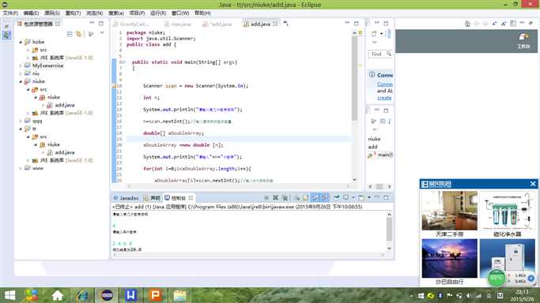This screenshot has width=540, height=303.
Task: Click the forward arrow in right panel toolbar
Action: pyautogui.click(x=485, y=24)
